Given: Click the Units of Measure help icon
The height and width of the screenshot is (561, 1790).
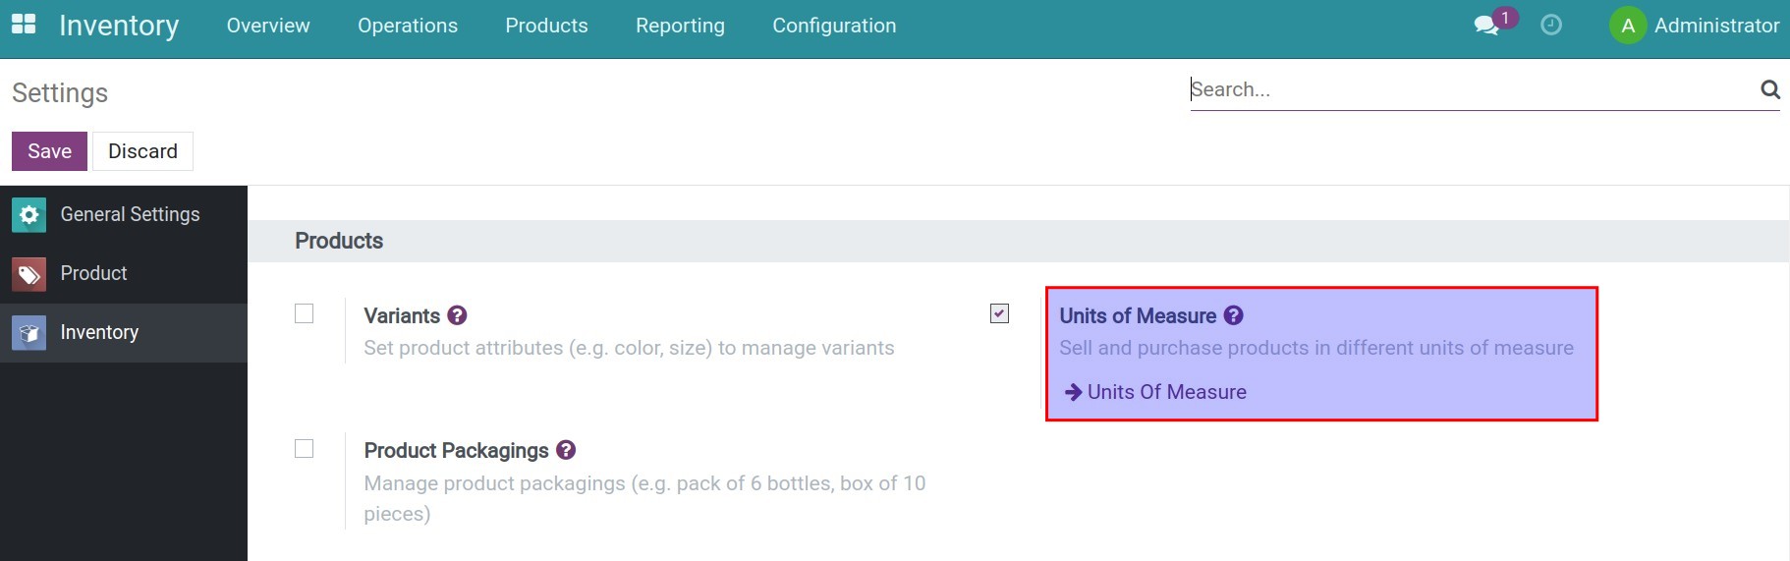Looking at the screenshot, I should (x=1234, y=315).
